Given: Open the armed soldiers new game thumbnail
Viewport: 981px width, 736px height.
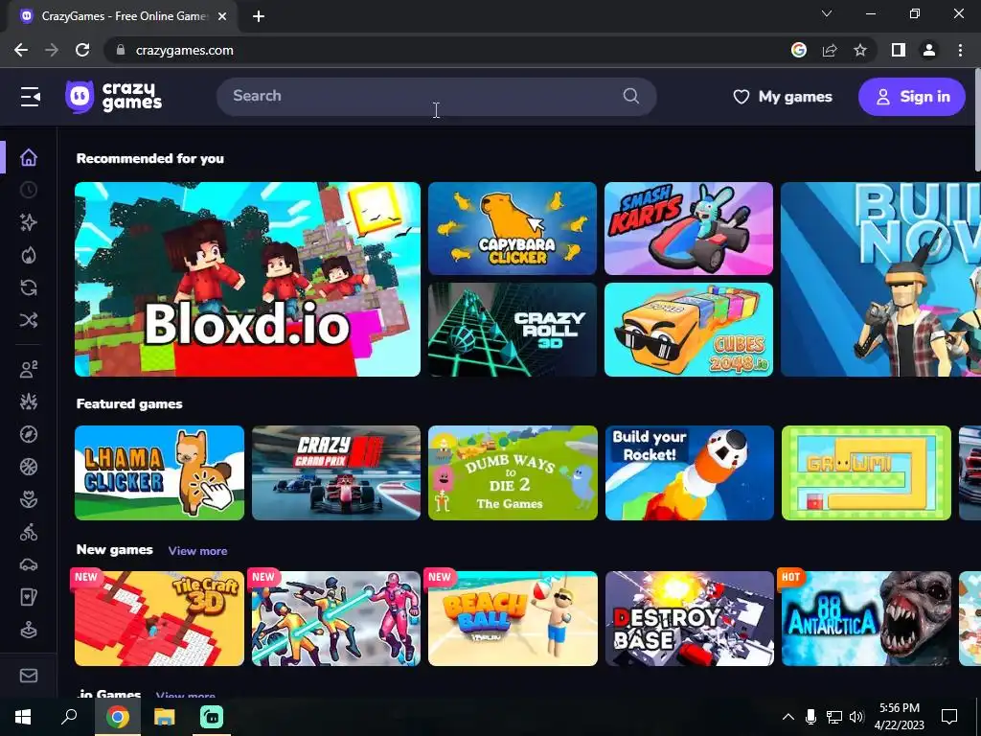Looking at the screenshot, I should (x=336, y=618).
